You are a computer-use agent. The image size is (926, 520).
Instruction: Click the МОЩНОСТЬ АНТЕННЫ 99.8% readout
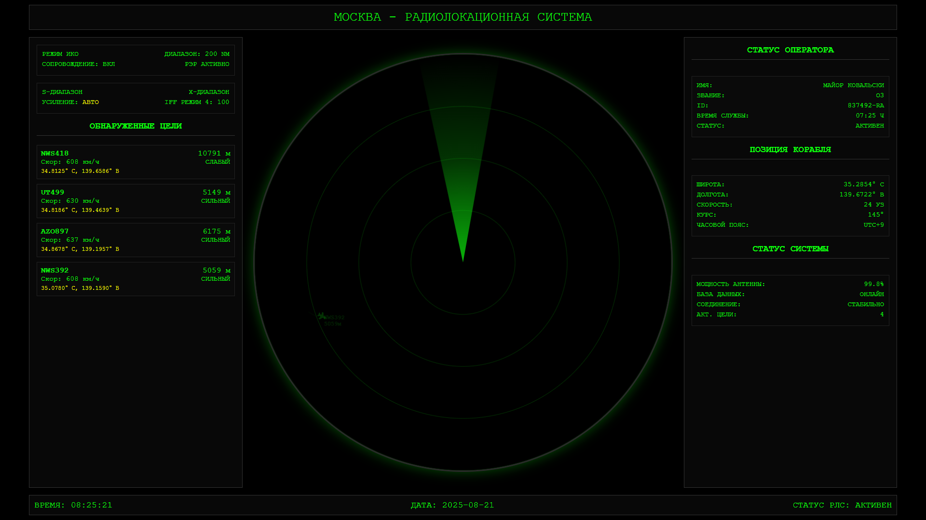coord(790,284)
